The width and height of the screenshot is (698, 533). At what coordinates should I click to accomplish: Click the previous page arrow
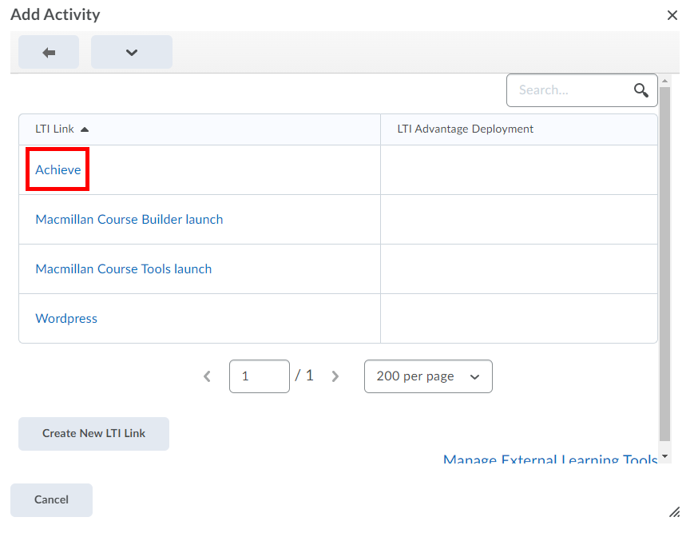[x=206, y=376]
